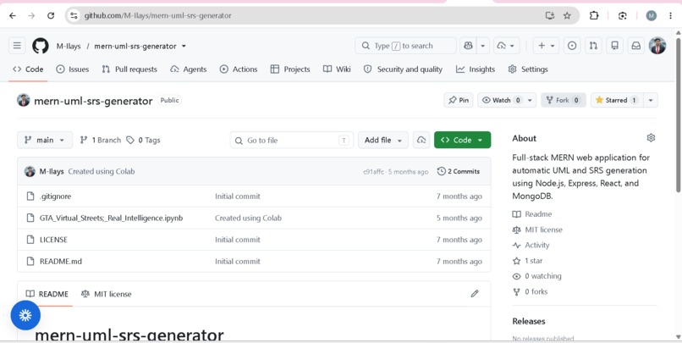Open the Notifications inbox icon
The width and height of the screenshot is (682, 343).
636,46
